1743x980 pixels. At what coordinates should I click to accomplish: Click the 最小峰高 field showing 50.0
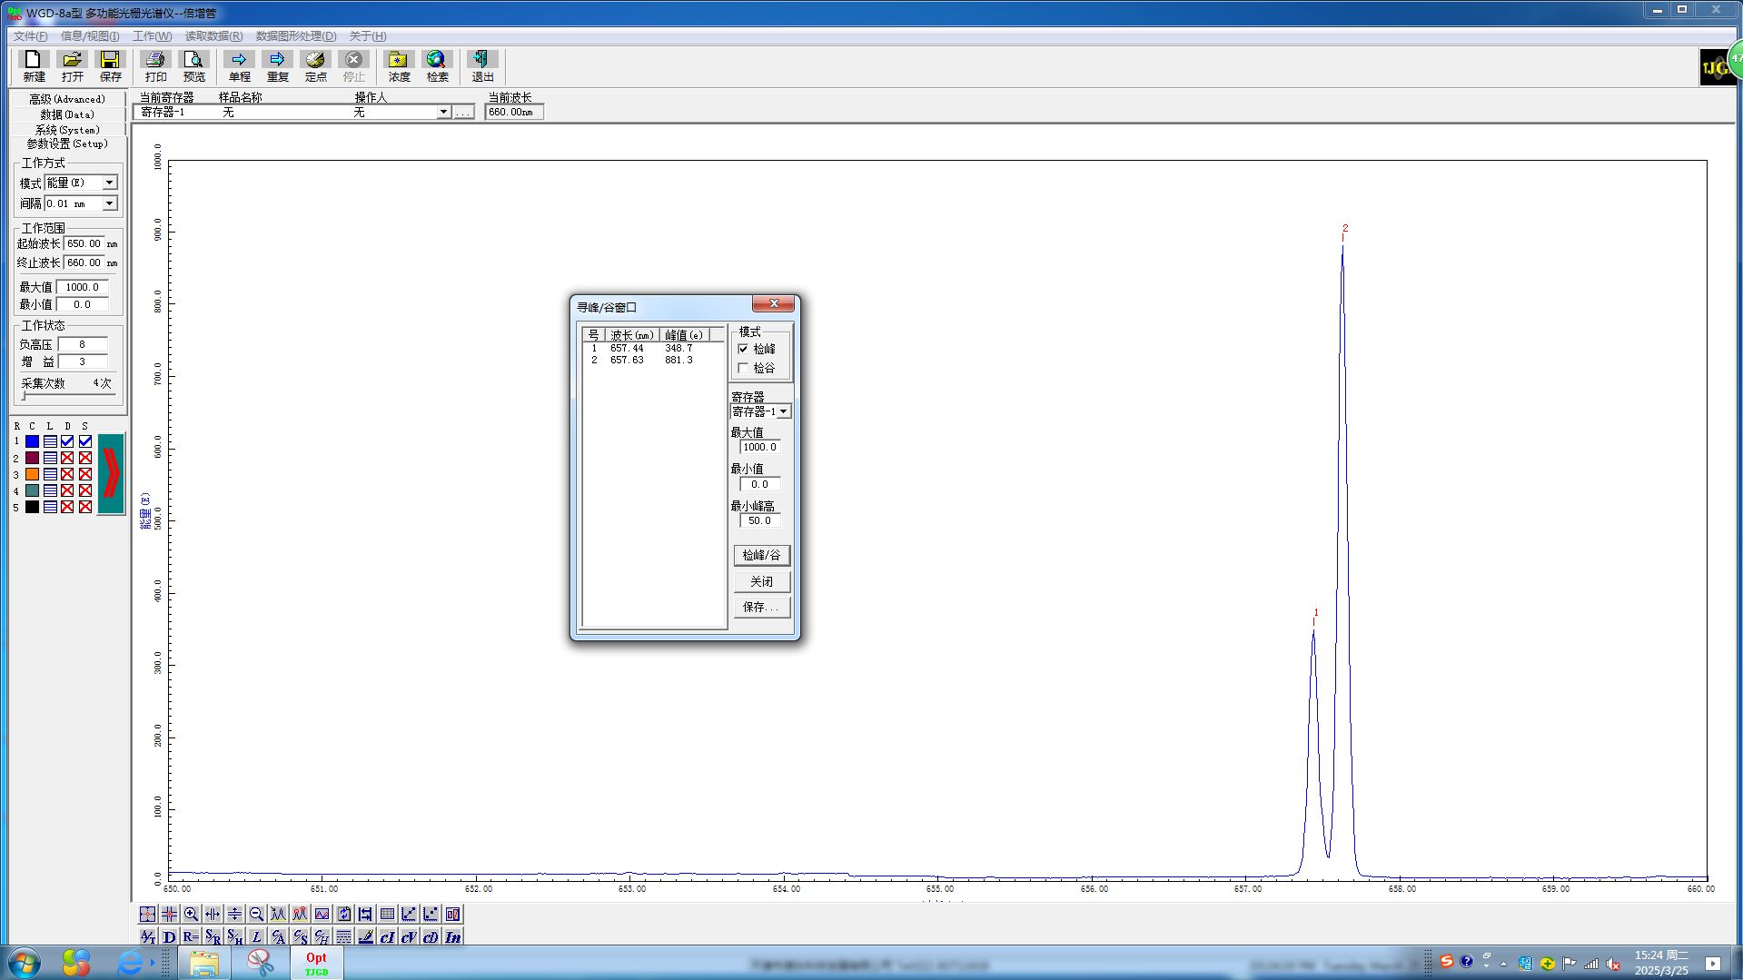coord(759,520)
